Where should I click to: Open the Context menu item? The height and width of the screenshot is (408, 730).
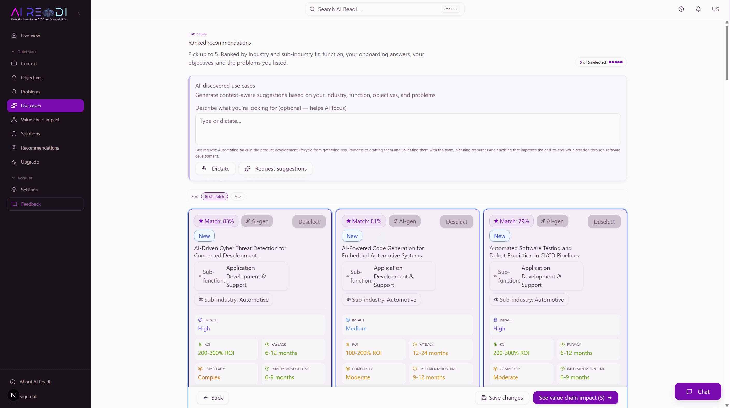[x=45, y=63]
